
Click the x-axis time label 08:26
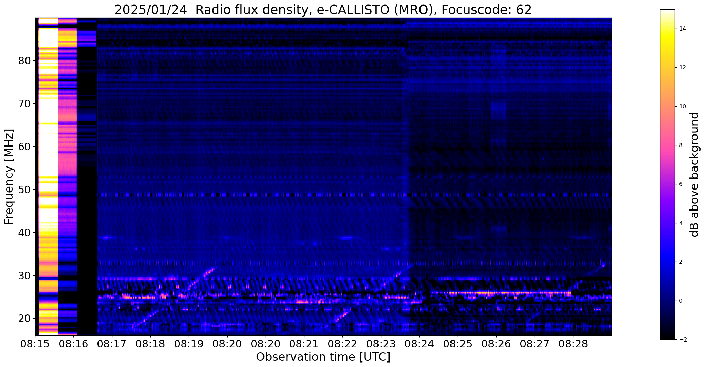(496, 344)
